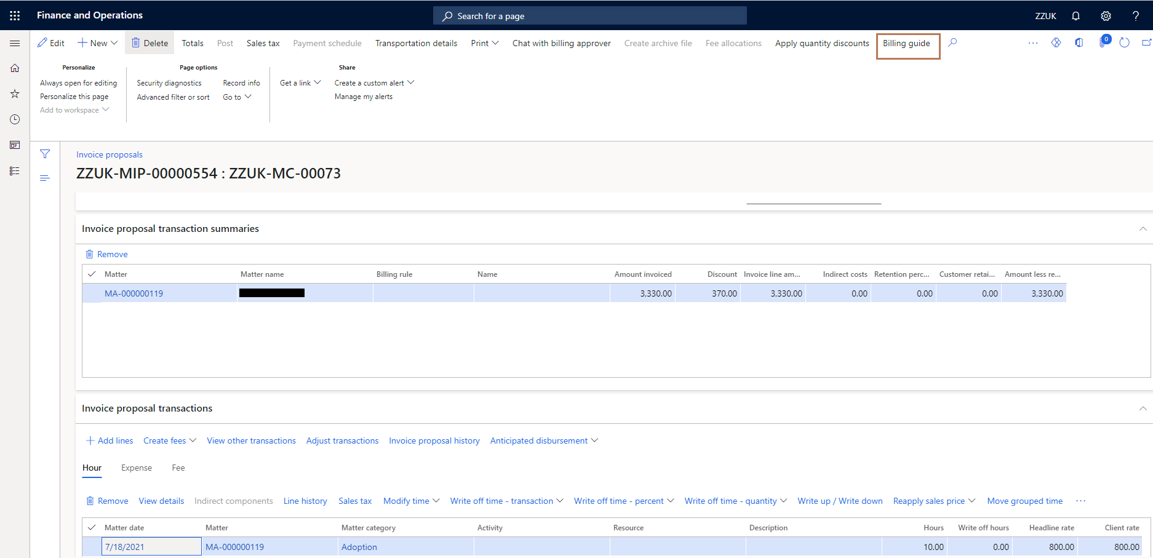Click the Matter date field 7/18/2021

[151, 547]
